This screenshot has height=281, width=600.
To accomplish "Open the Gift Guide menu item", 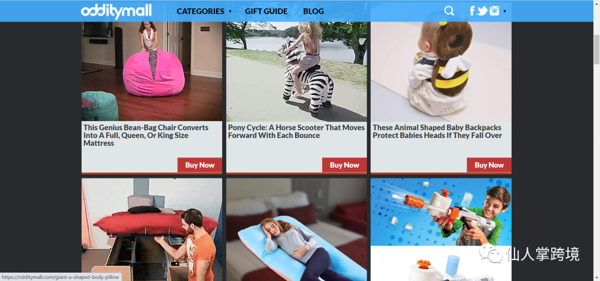I will coord(266,11).
